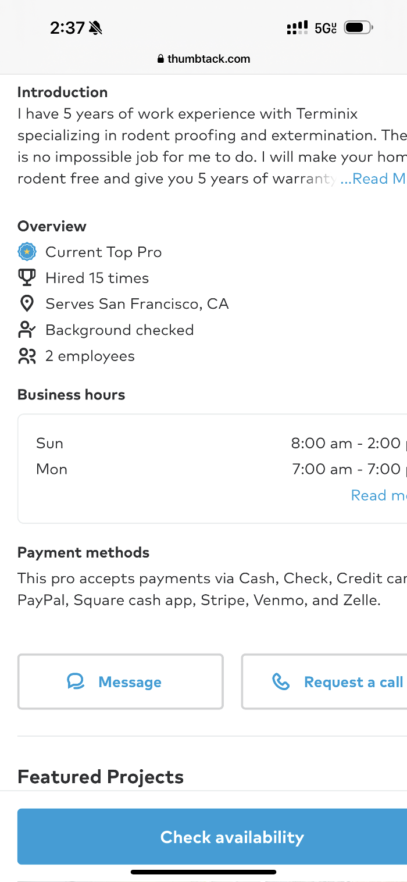This screenshot has width=407, height=882.
Task: Tap the location pin icon for San Francisco
Action: coord(27,303)
